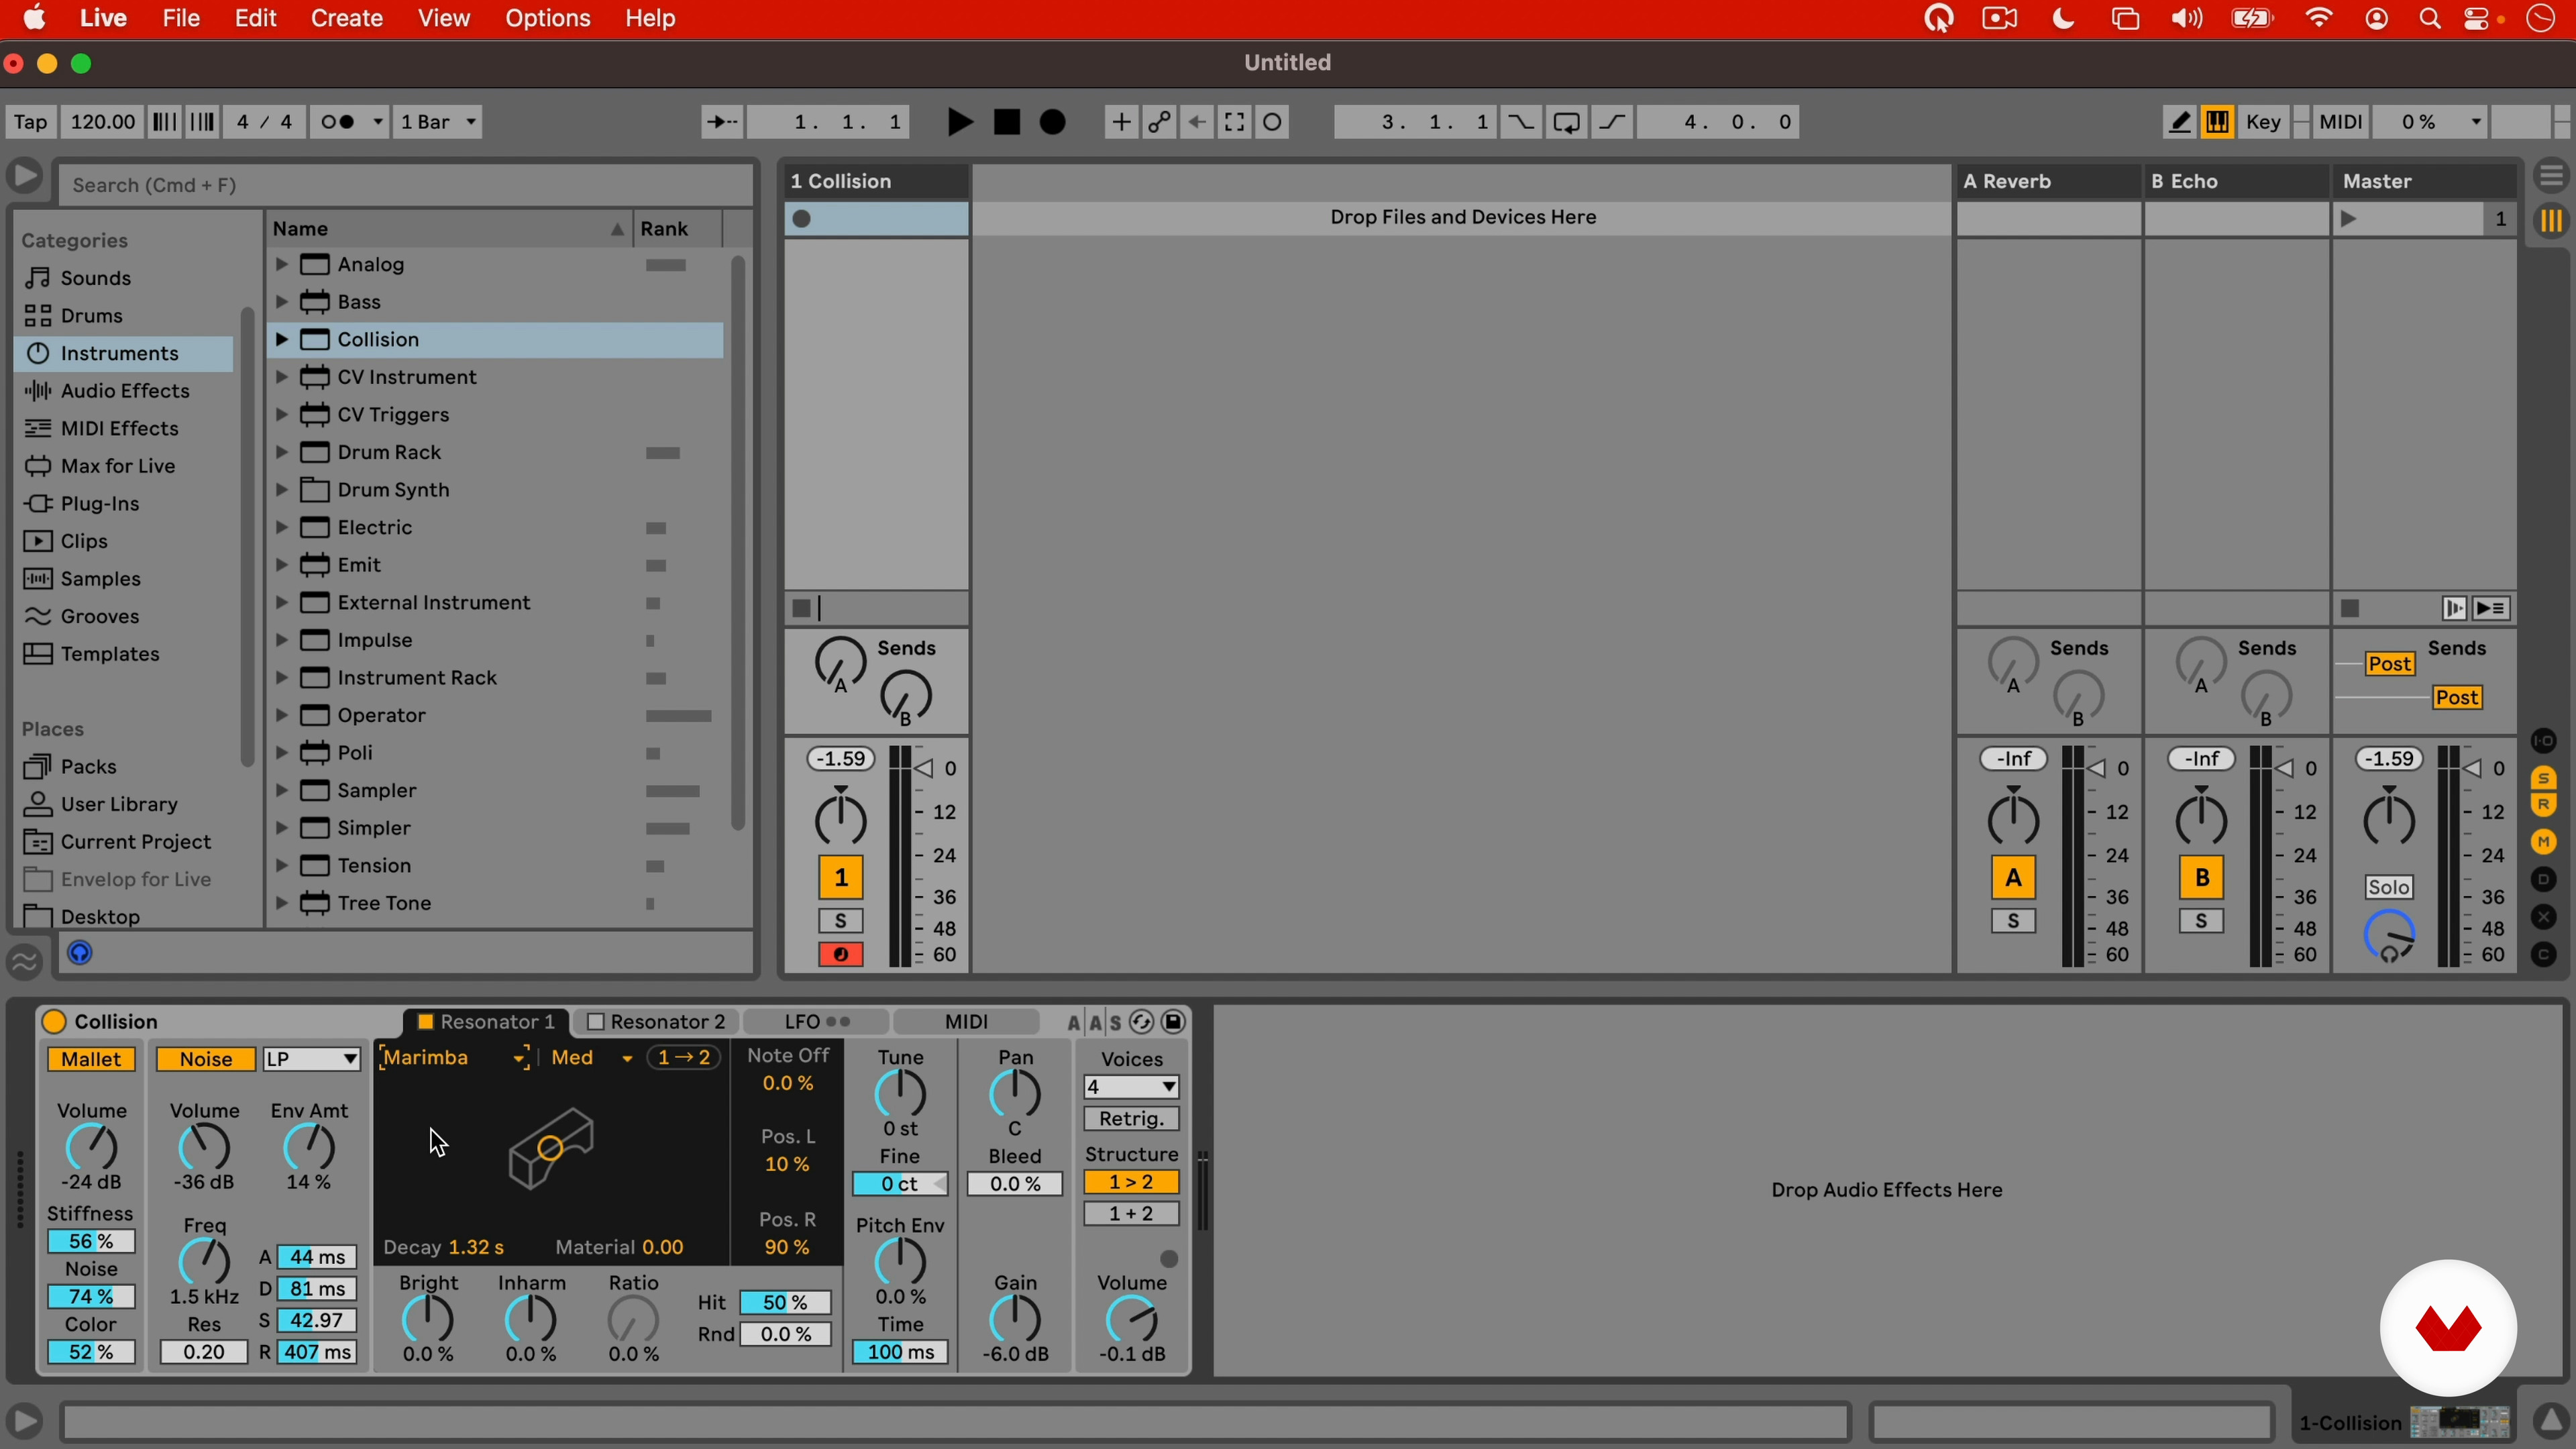2576x1449 pixels.
Task: Launch Master scene 1
Action: 2349,219
